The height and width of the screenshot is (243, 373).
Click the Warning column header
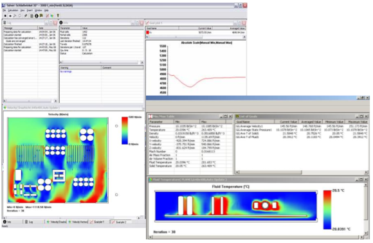point(80,67)
